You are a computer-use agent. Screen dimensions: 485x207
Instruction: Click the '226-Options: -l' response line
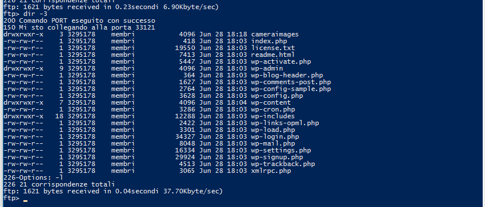pos(33,177)
